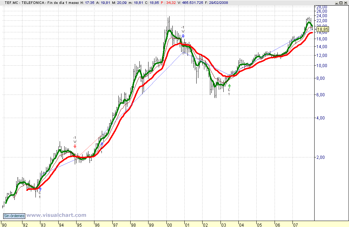Select the 22,00 price axis label

322,21
